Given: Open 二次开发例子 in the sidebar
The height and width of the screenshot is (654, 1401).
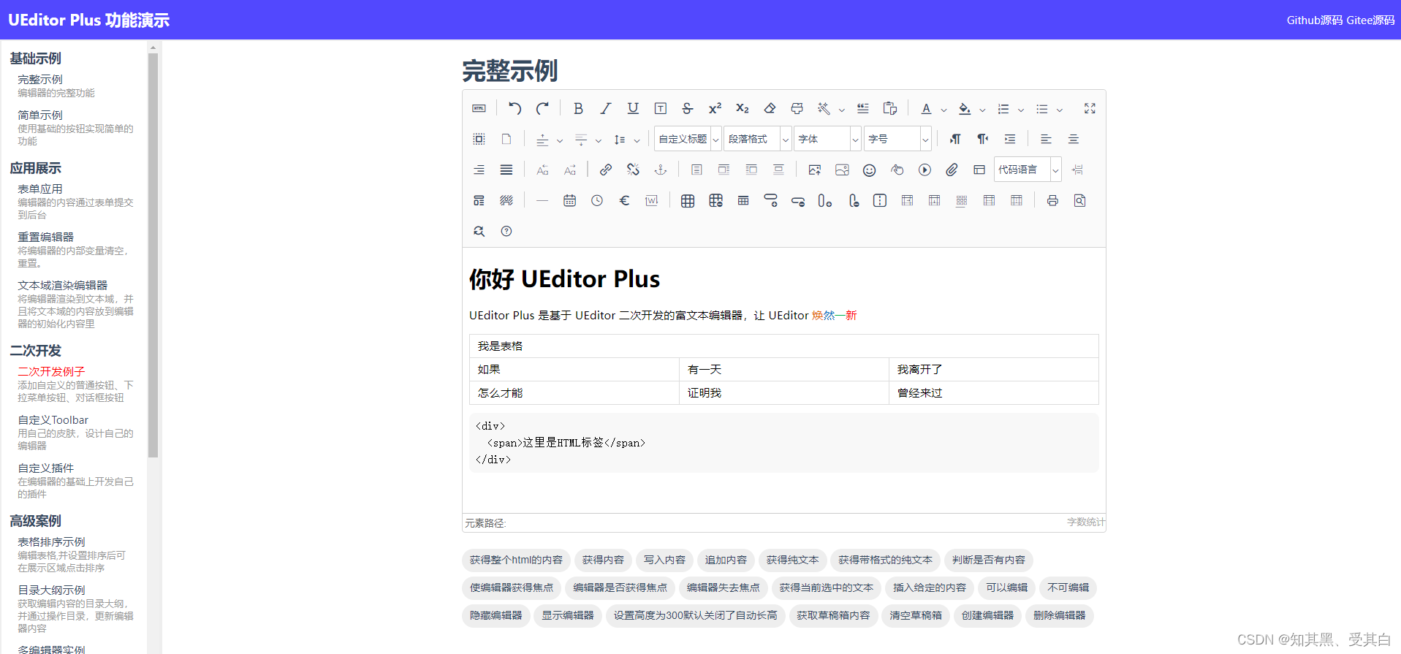Looking at the screenshot, I should tap(51, 372).
